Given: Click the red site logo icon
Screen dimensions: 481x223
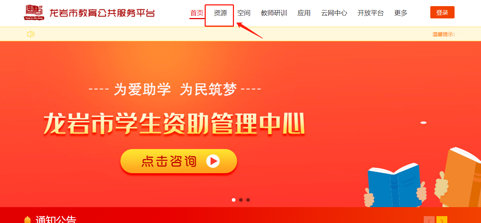Looking at the screenshot, I should [34, 13].
